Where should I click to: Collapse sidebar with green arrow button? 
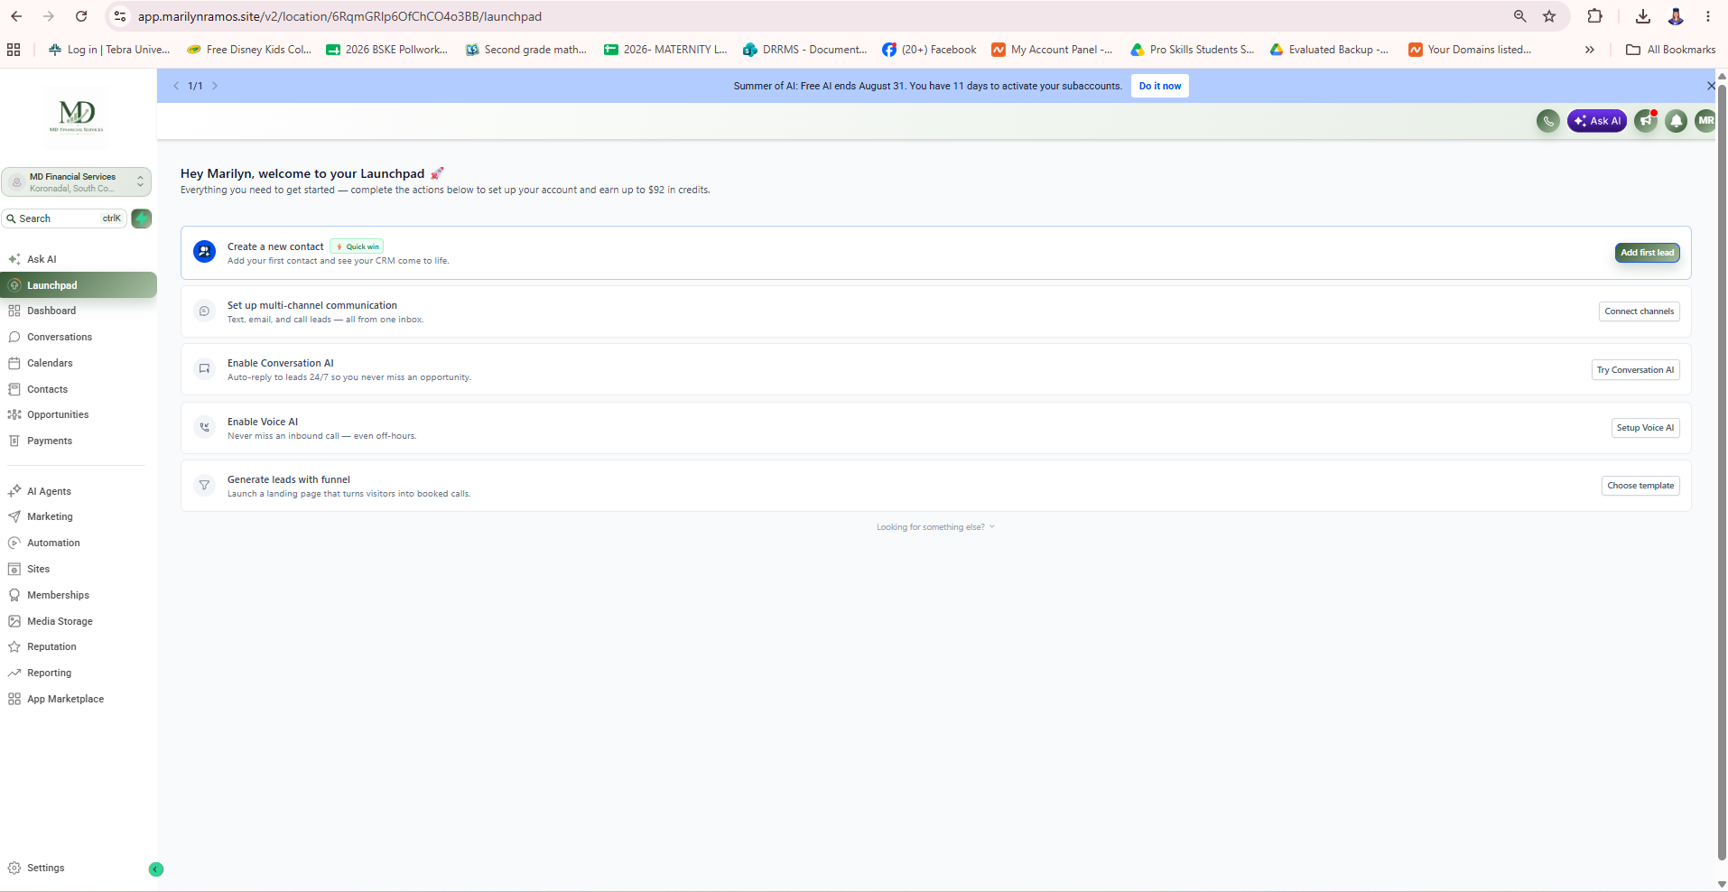point(156,869)
